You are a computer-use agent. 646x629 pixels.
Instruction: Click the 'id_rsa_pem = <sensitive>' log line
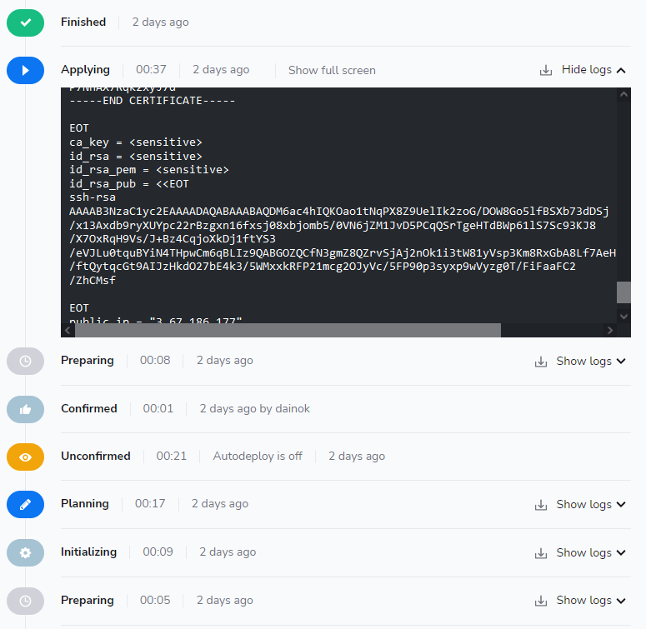[x=149, y=170]
